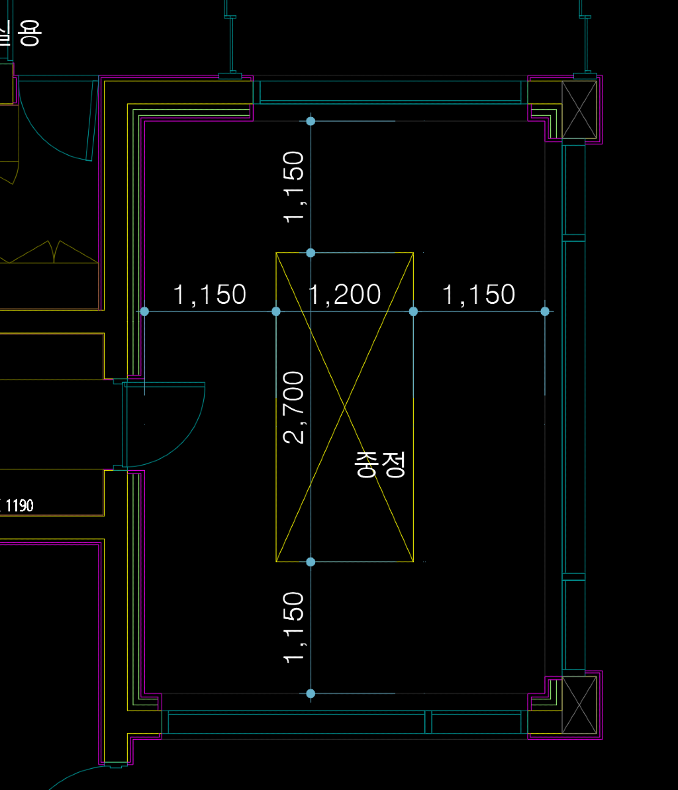The image size is (678, 790).
Task: Pick the grip point at the room's top wall
Action: click(x=311, y=121)
